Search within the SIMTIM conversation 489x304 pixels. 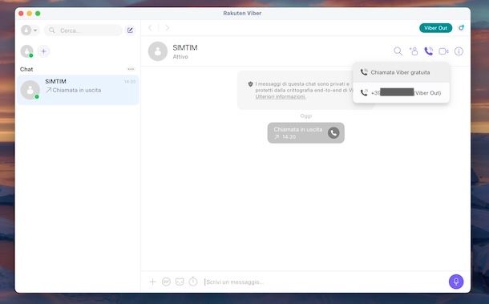coord(398,51)
